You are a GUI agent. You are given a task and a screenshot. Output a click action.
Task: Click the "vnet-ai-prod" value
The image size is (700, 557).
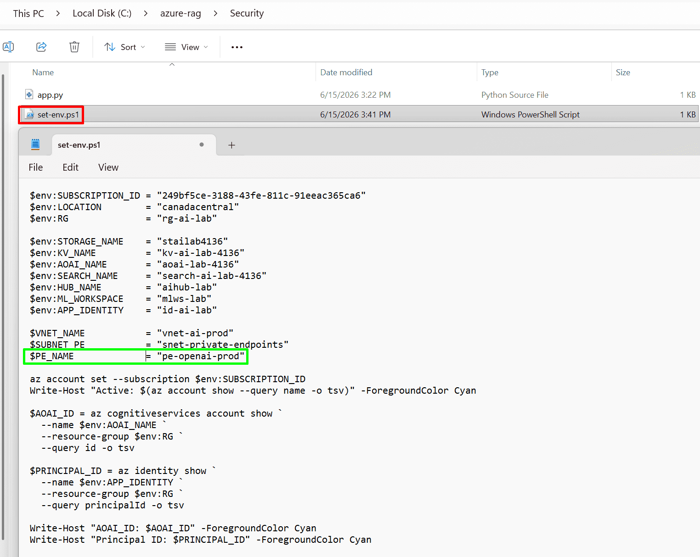click(195, 333)
